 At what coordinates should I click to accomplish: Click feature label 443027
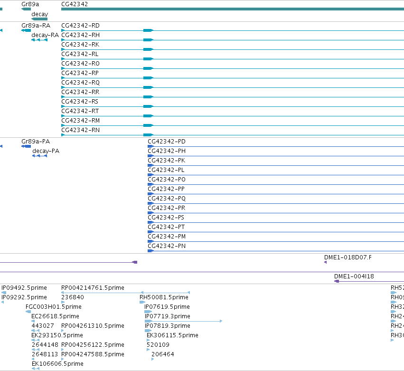click(x=43, y=326)
